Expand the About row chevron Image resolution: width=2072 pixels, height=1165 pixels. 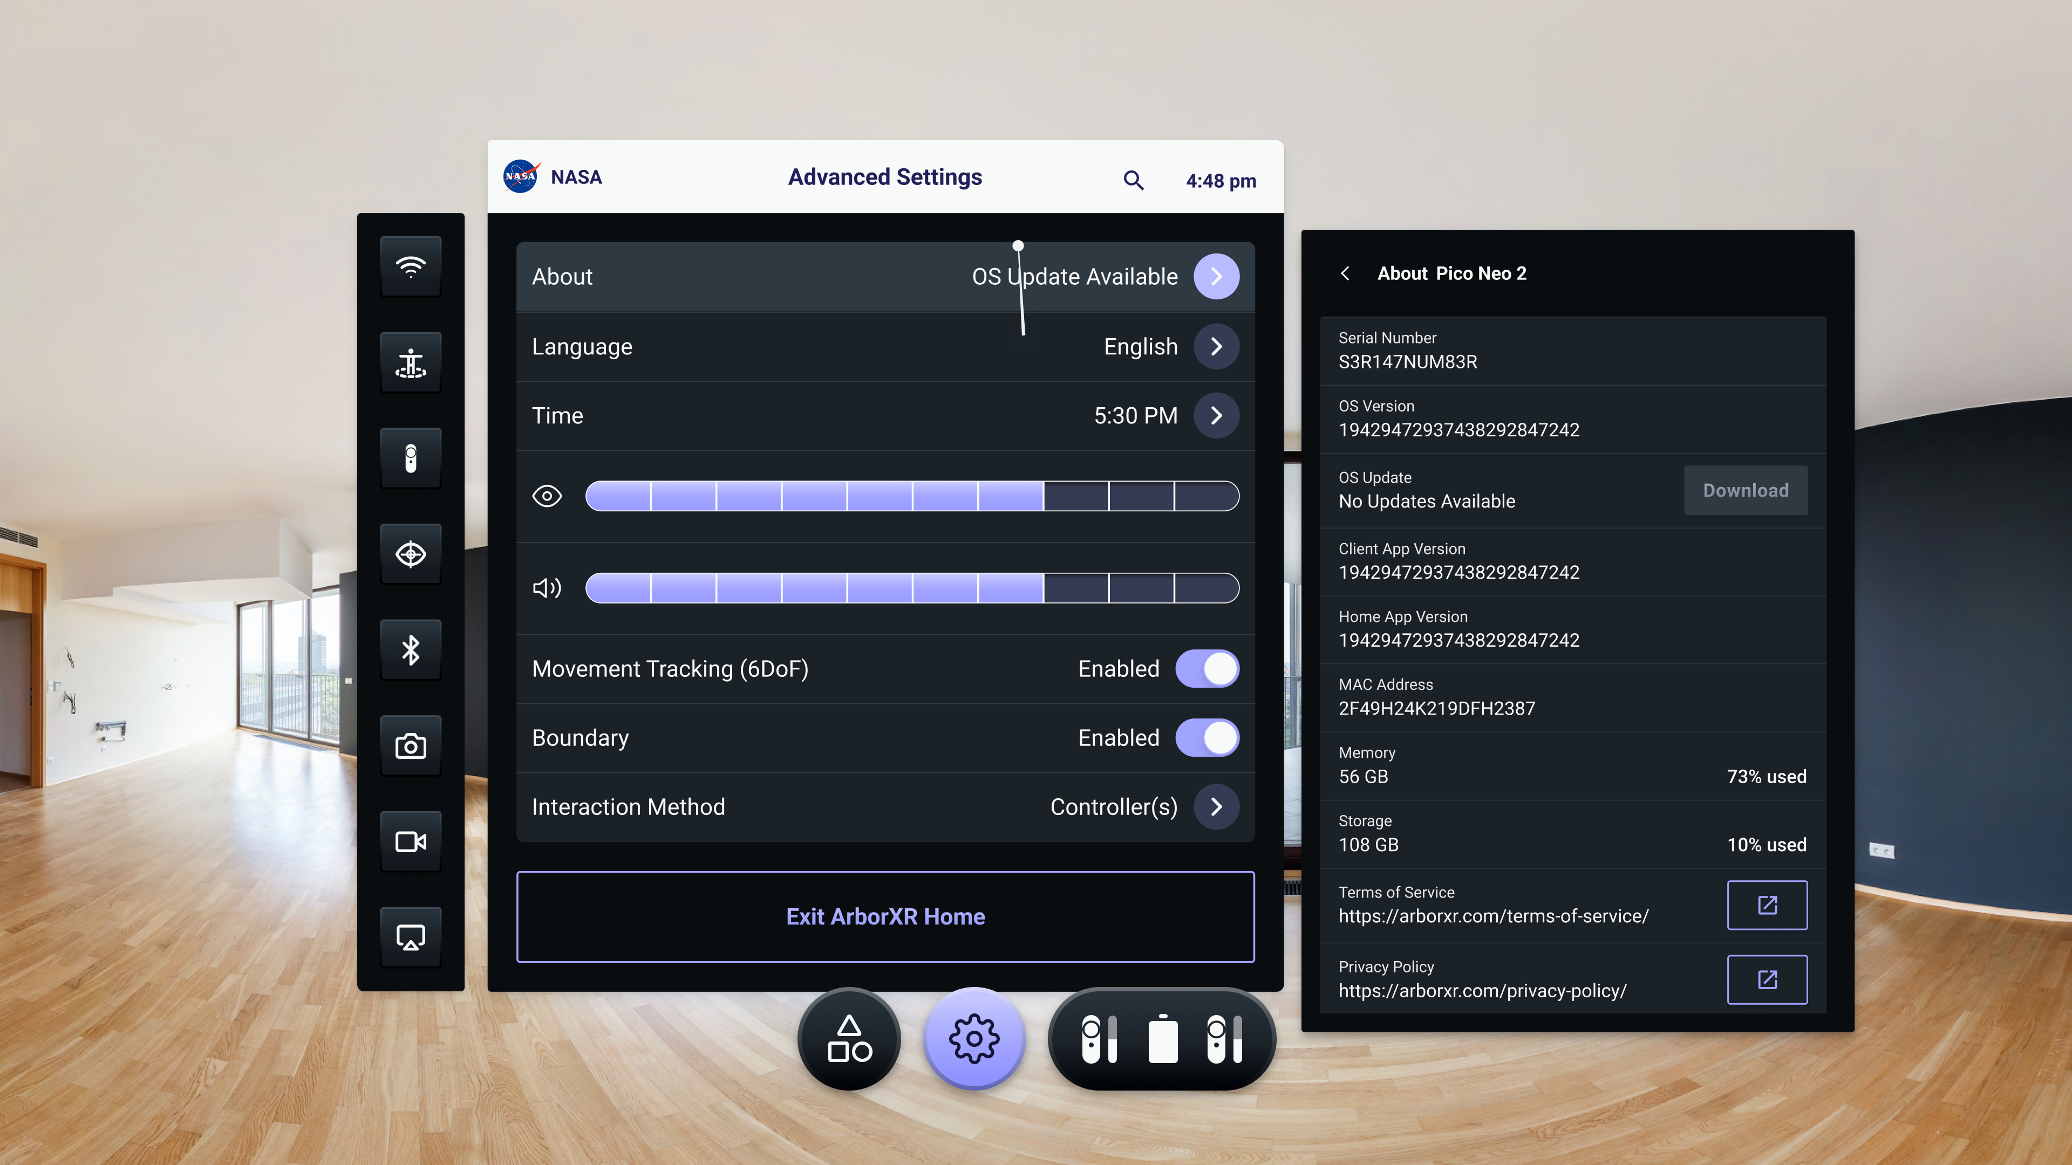coord(1216,277)
